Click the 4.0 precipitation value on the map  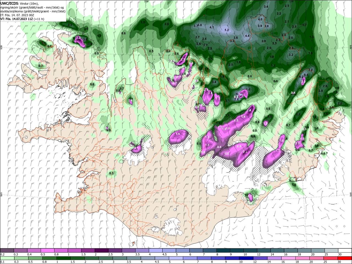click(260, 20)
